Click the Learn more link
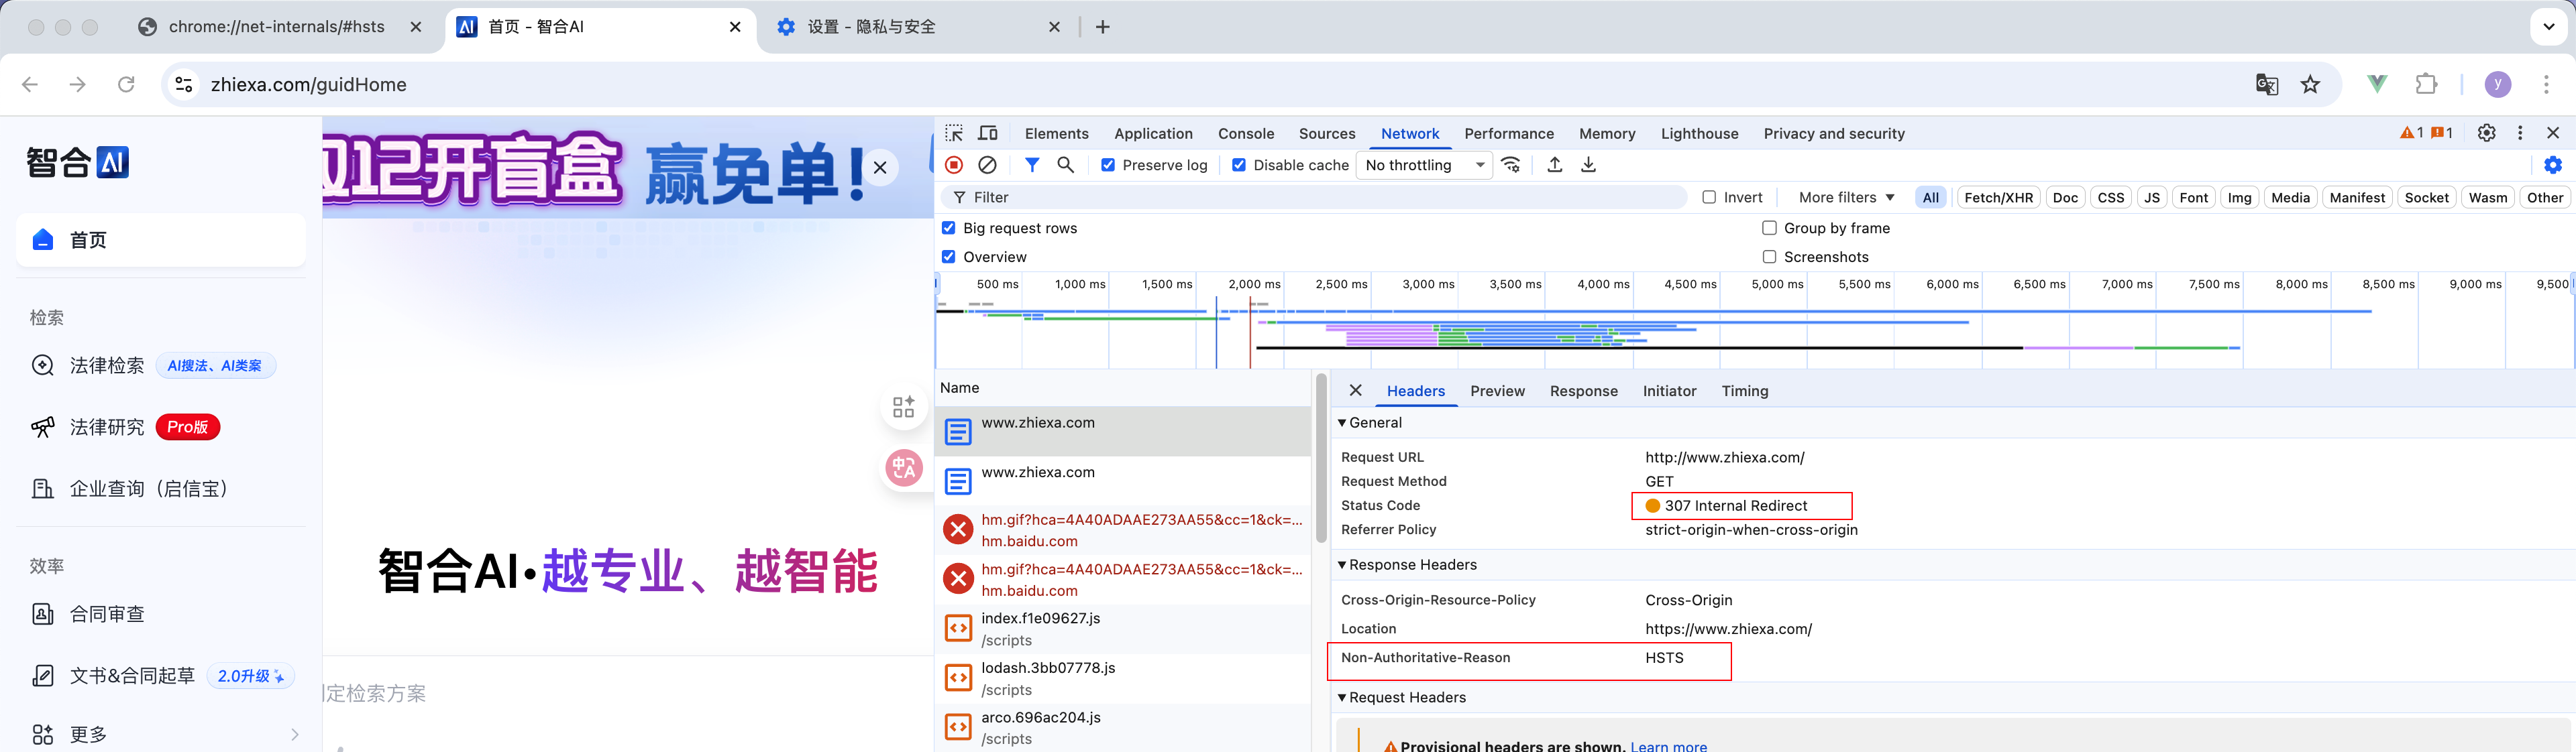This screenshot has width=2576, height=752. 1668,745
